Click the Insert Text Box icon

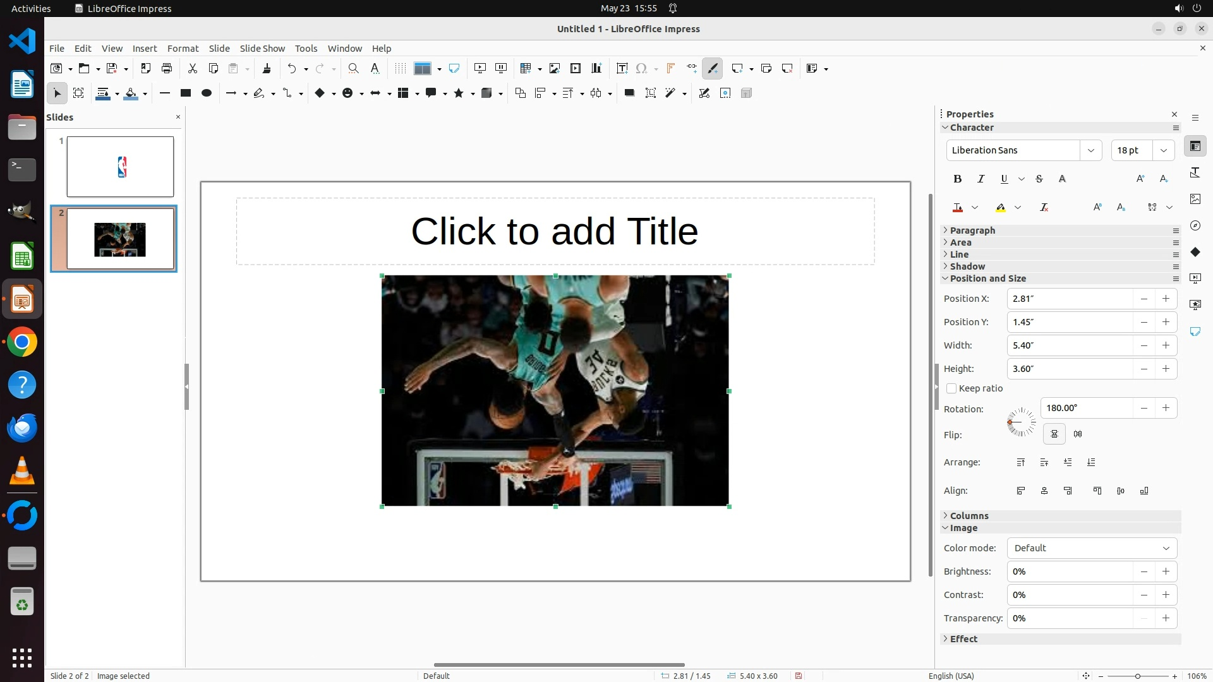point(622,69)
